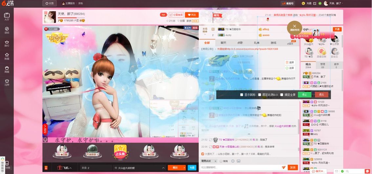The image size is (372, 174).
Task: Open the 马甲 shirt icon in the sidebar
Action: click(x=7, y=82)
